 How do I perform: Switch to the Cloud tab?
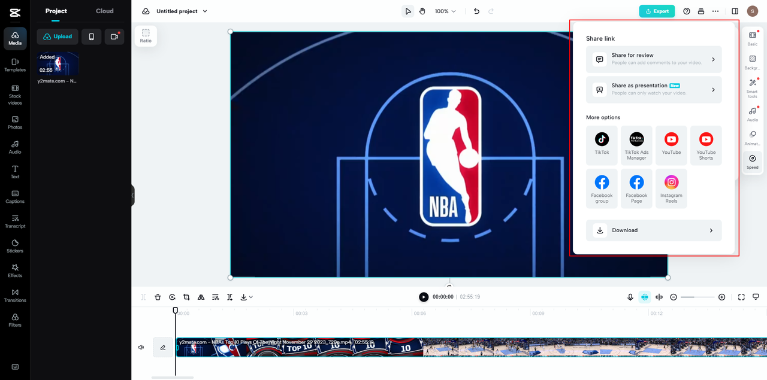[105, 11]
